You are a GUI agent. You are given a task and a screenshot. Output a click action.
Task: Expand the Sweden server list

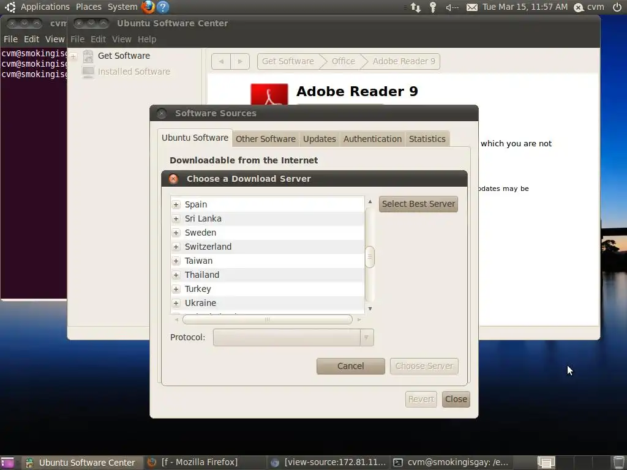pyautogui.click(x=176, y=233)
